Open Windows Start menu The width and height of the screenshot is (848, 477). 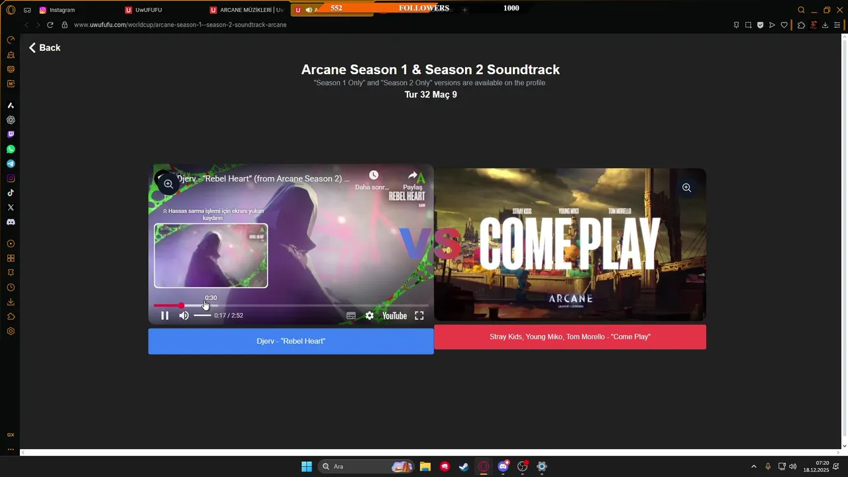(x=307, y=466)
